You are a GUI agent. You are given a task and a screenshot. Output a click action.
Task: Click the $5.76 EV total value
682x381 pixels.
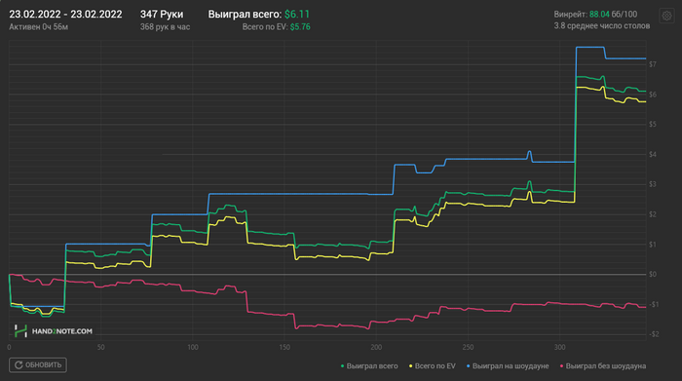300,27
